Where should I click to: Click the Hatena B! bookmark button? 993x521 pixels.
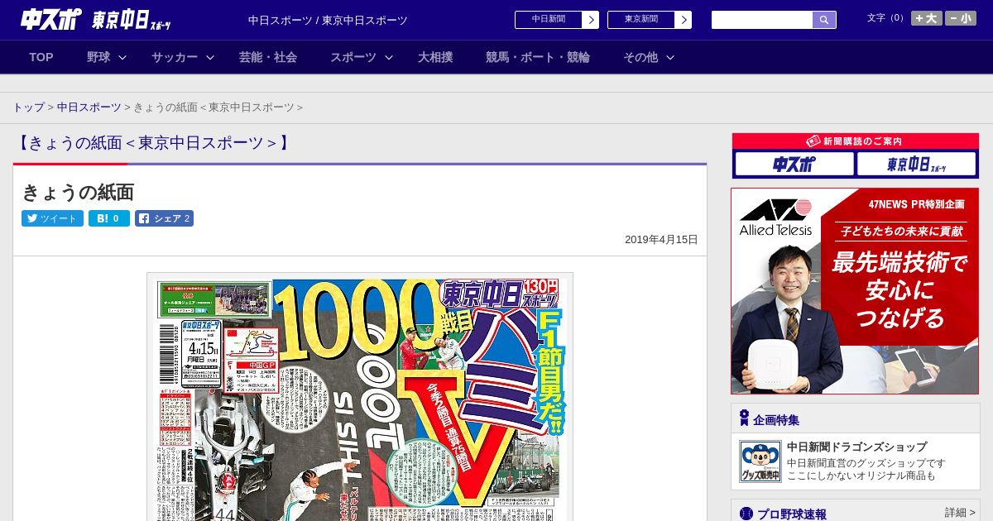[x=109, y=218]
